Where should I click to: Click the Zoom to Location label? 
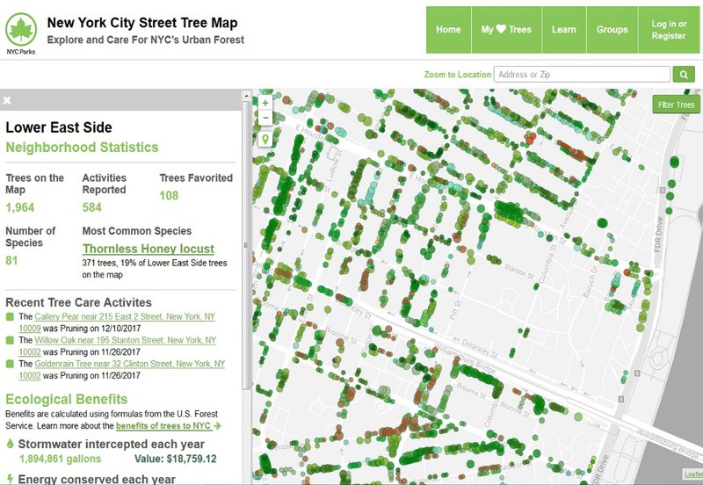[458, 75]
